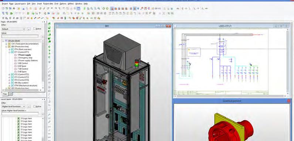
Task: Select the fourth 3D viewpoint cube icon
Action: (49, 35)
